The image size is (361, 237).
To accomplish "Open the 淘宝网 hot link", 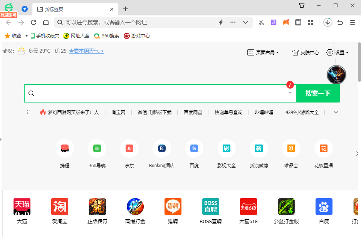I will pos(119,112).
